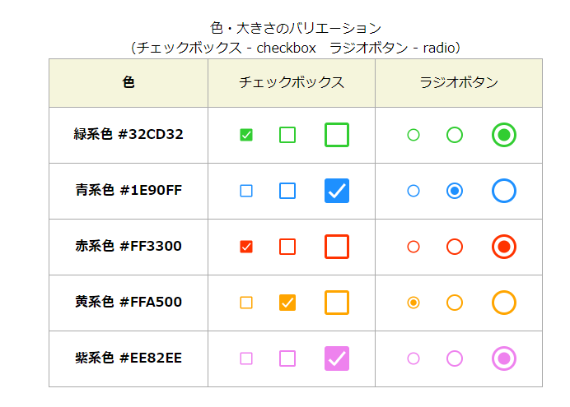This screenshot has width=570, height=407.
Task: Check the small blue checkbox
Action: coord(246,191)
